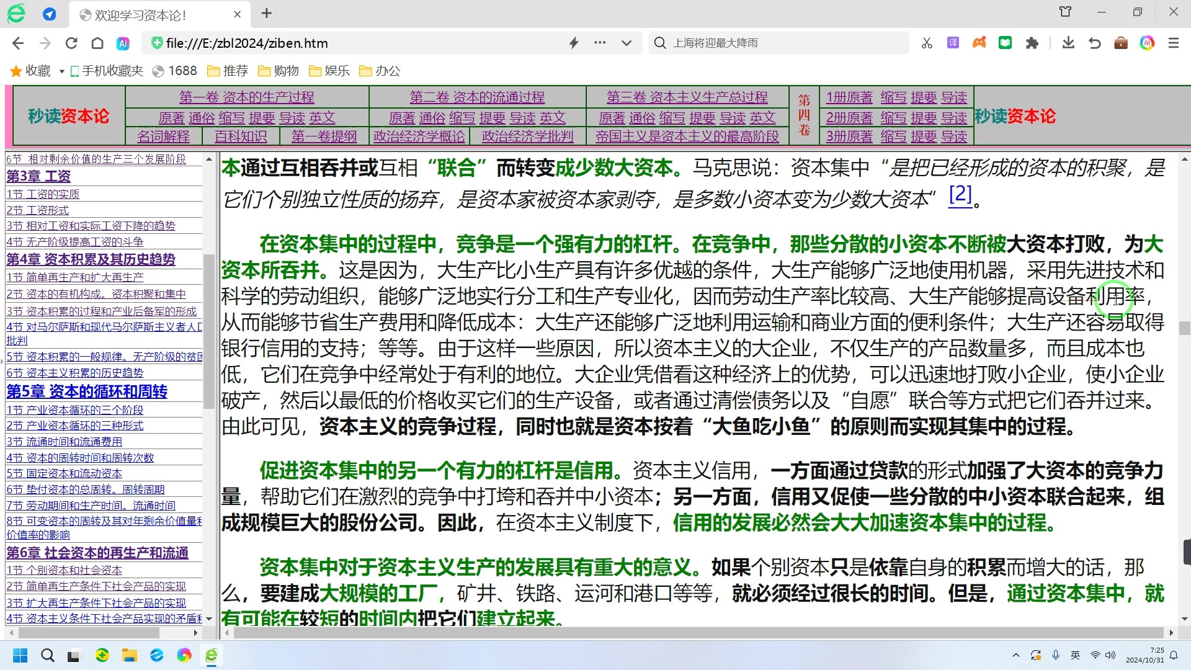This screenshot has height=670, width=1191.
Task: Click the scissors screenshot icon
Action: 927,43
